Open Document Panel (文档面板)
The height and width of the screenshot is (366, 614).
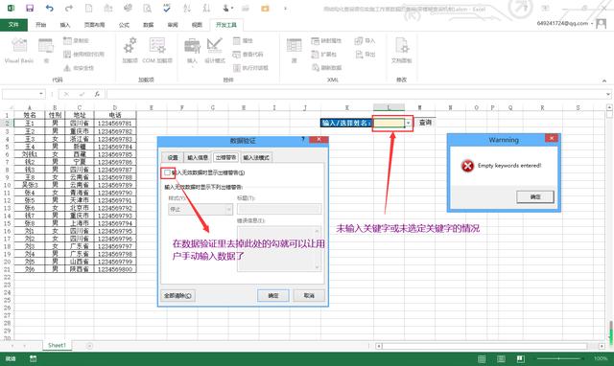coord(401,51)
